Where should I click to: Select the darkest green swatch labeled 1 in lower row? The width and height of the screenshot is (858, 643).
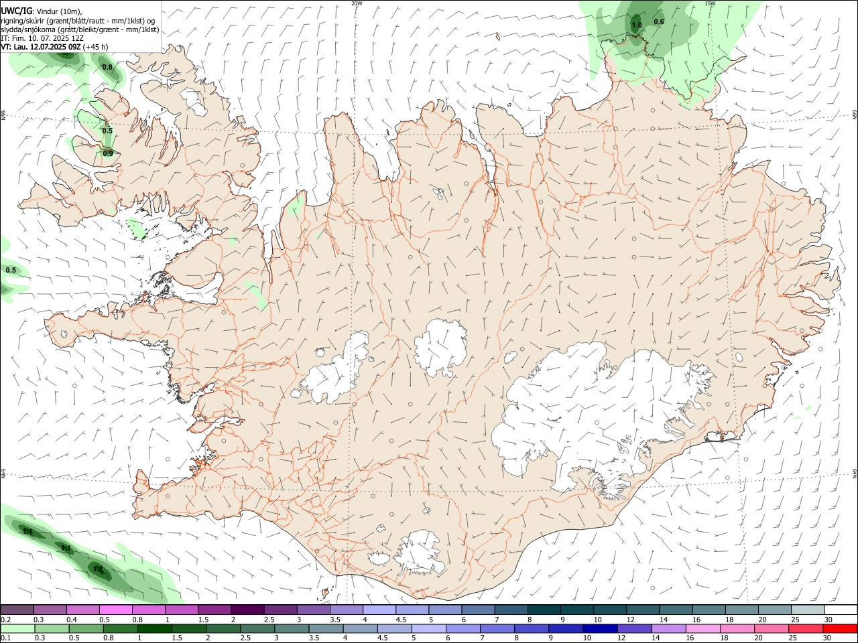point(155,628)
